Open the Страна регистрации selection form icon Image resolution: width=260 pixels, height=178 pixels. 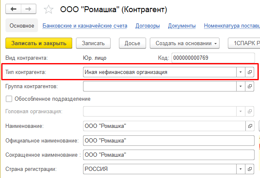[250, 169]
